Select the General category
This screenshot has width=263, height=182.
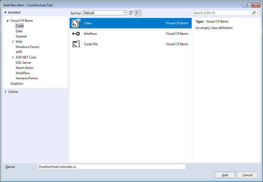coord(21,36)
